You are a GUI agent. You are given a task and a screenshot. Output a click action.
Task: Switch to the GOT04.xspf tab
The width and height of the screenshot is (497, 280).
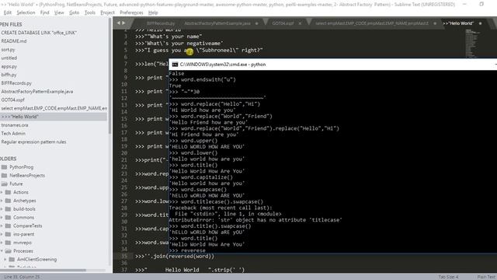(x=283, y=23)
